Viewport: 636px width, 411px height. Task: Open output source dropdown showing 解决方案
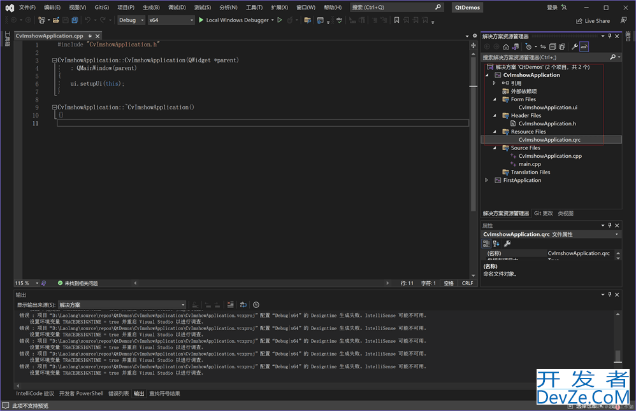click(x=122, y=305)
